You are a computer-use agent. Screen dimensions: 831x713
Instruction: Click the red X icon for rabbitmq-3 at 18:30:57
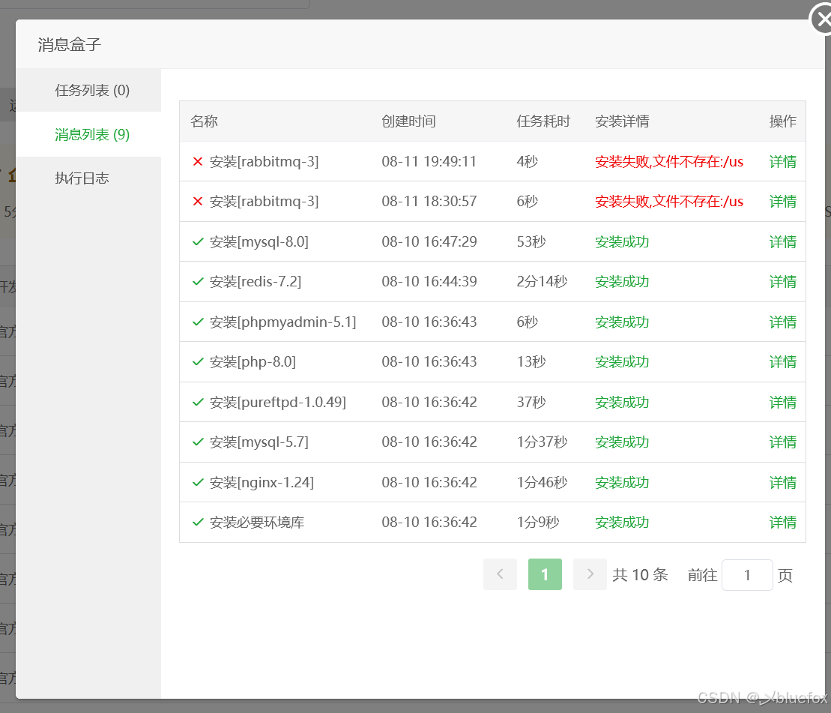(x=198, y=202)
